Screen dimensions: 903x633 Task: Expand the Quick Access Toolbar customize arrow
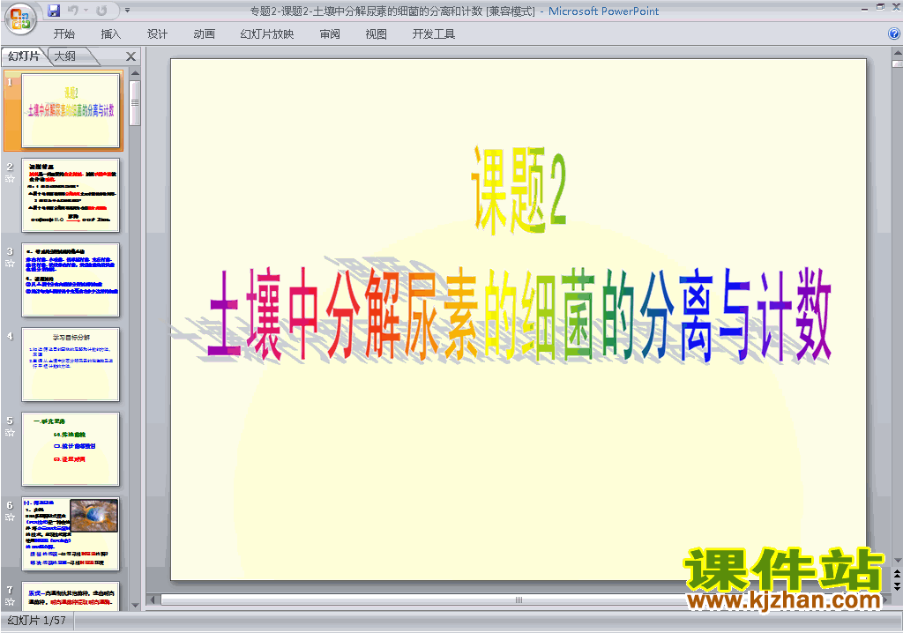(x=127, y=11)
